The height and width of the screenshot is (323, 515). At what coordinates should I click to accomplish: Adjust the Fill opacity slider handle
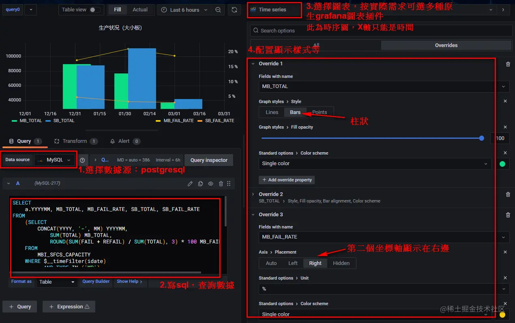pos(481,138)
